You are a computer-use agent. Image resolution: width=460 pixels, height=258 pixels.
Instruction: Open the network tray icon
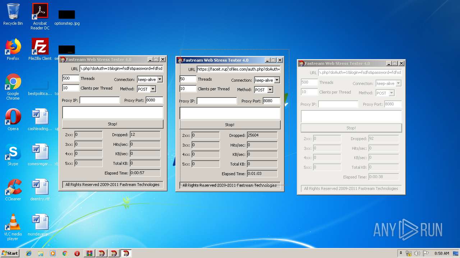coord(409,253)
